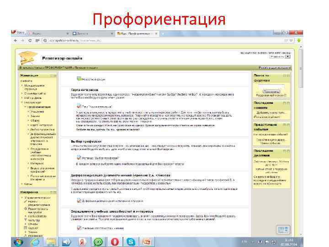Click the go to calendar link
Screen dimensions: 329x247
pyautogui.click(x=271, y=140)
